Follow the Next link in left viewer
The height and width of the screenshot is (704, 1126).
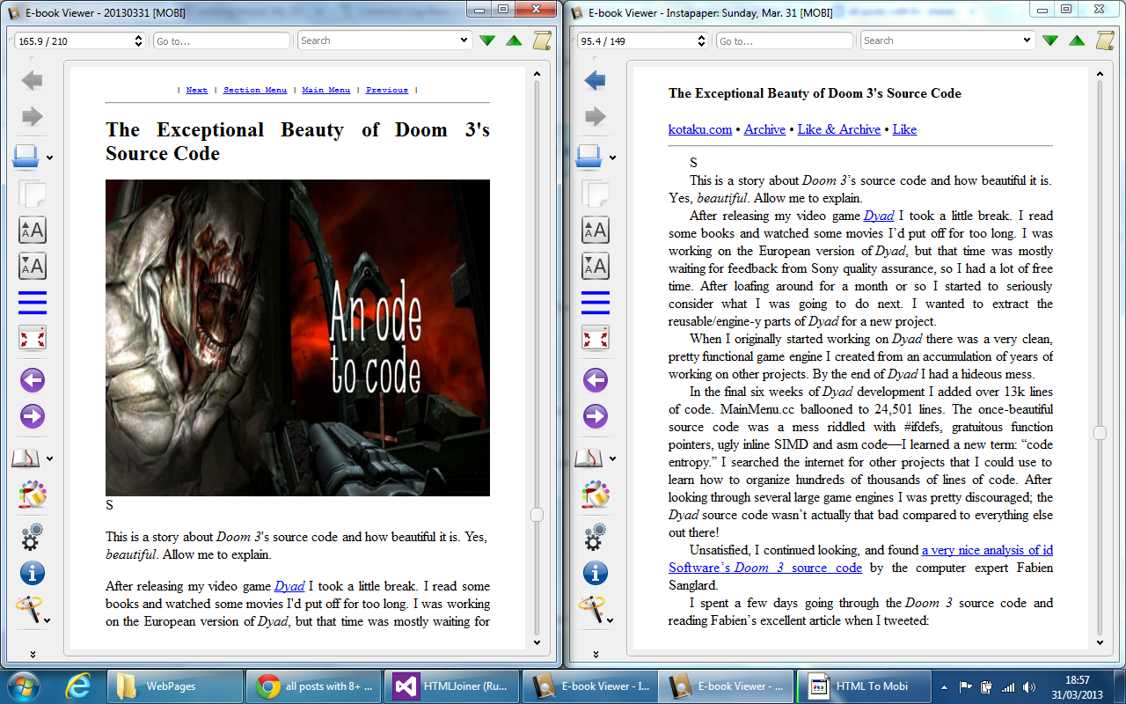[x=197, y=90]
